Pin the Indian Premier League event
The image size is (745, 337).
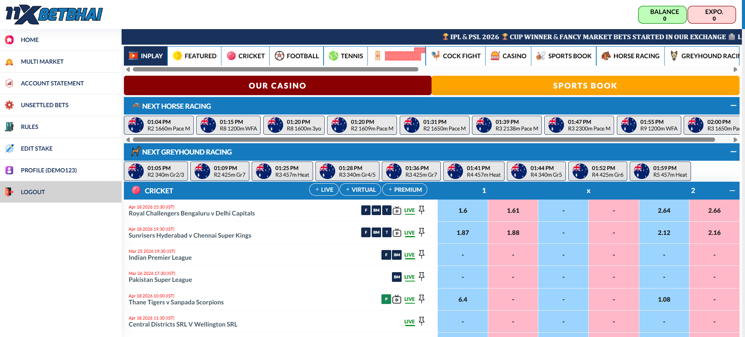pyautogui.click(x=421, y=254)
